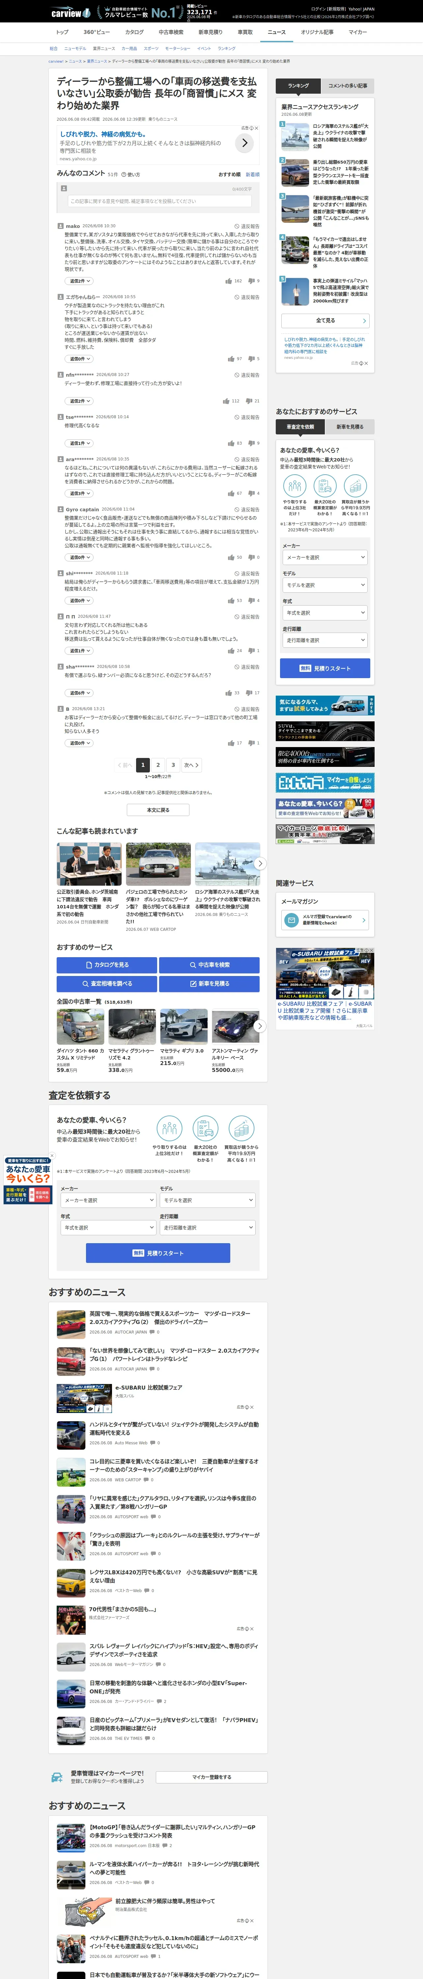Open 年式を選択 dropdown in あなたにおすすめのサービス panel
The height and width of the screenshot is (1979, 423).
(x=325, y=613)
